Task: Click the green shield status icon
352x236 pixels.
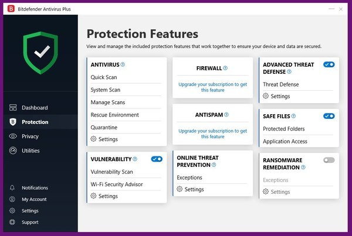Action: [40, 53]
